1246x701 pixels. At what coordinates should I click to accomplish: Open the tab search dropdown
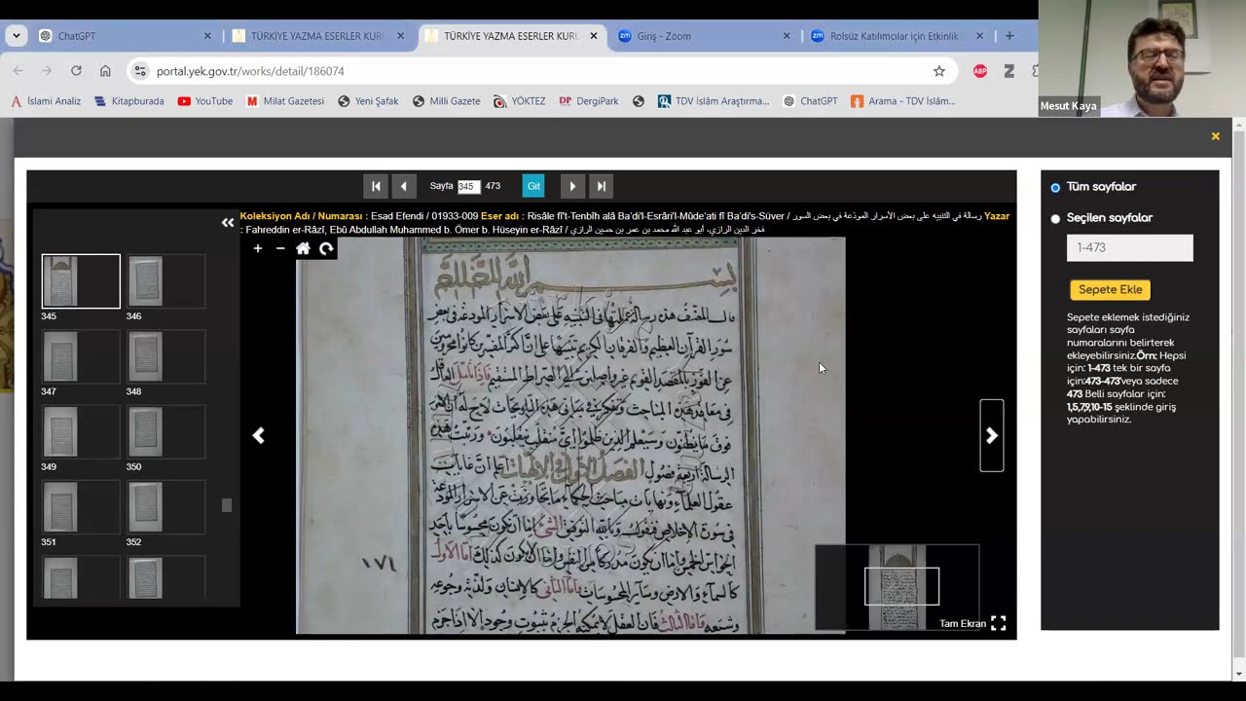17,36
